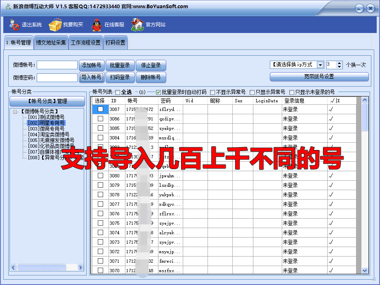Click the 帐号 column header

[x=142, y=101]
